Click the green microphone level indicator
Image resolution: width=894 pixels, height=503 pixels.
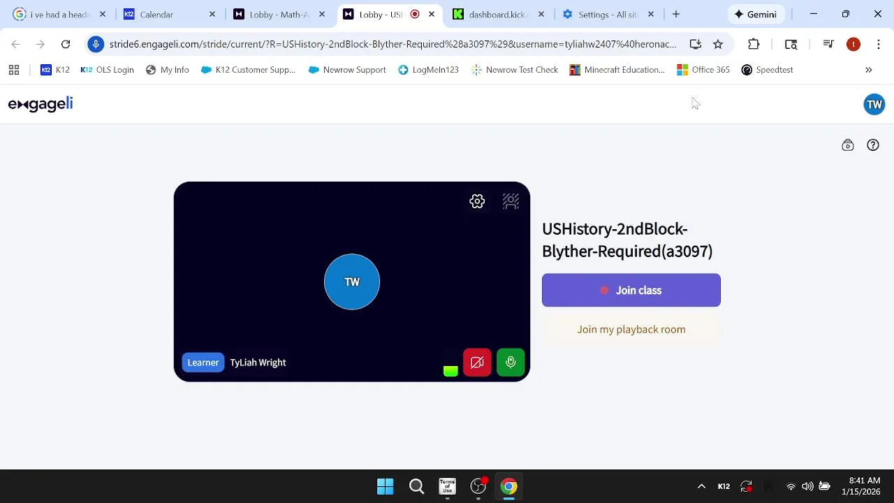click(450, 371)
